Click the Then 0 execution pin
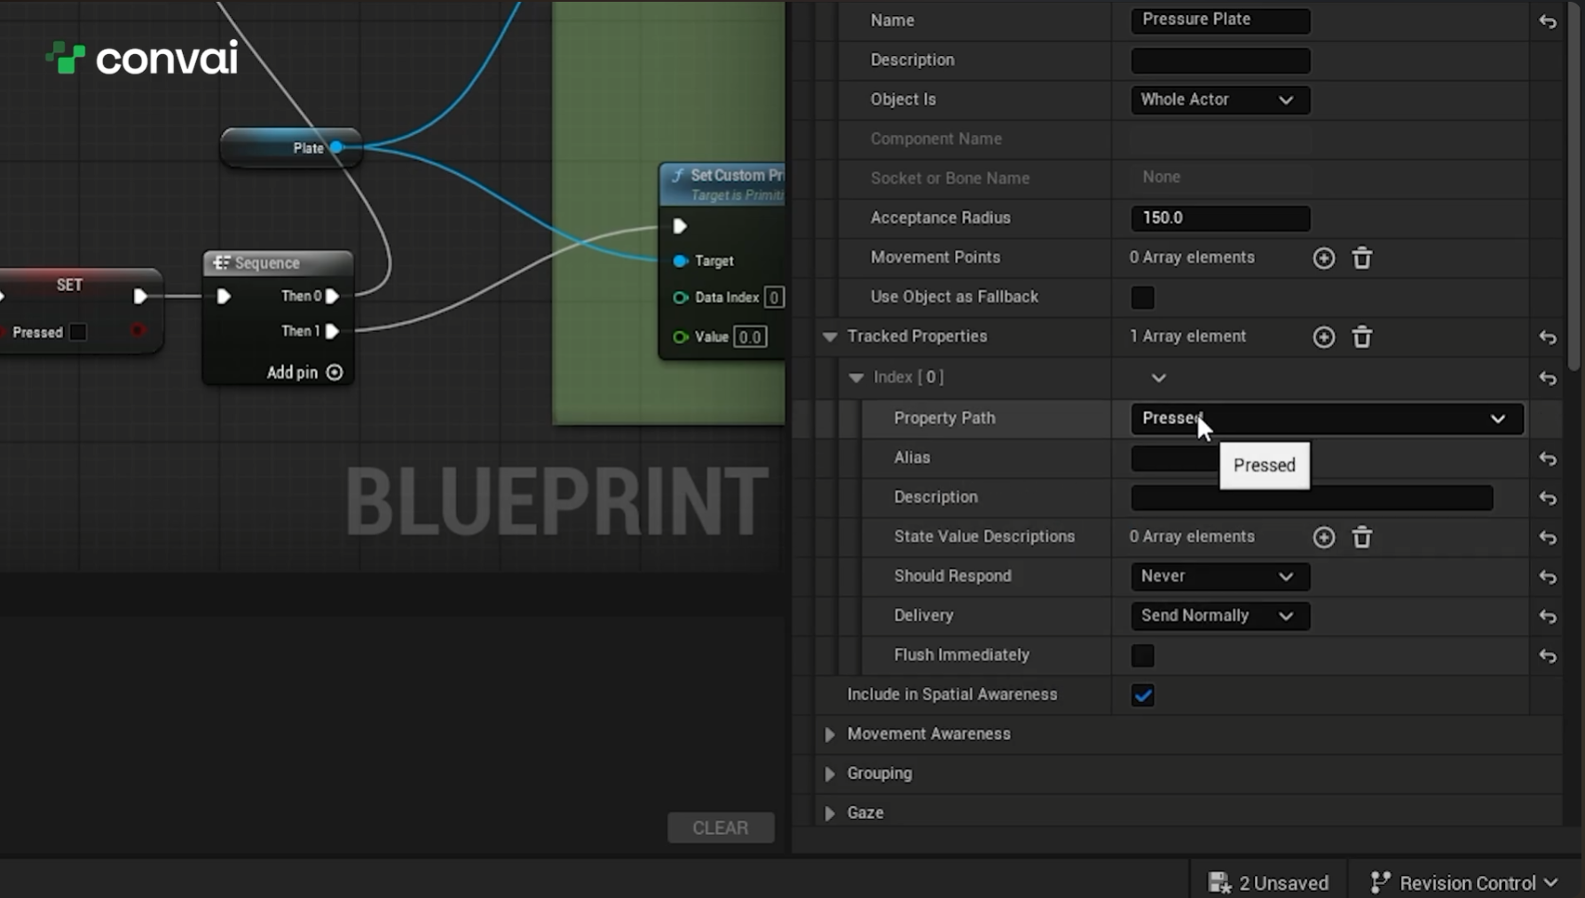This screenshot has height=898, width=1585. [x=332, y=296]
